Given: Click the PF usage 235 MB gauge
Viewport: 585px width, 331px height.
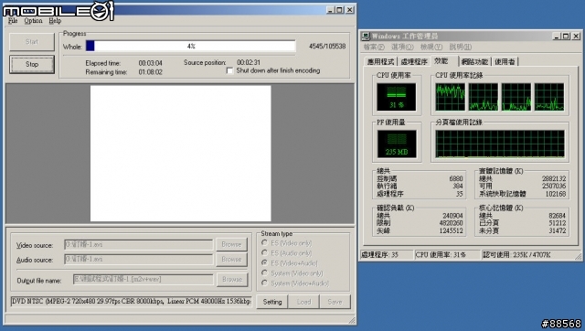Looking at the screenshot, I should (x=396, y=144).
